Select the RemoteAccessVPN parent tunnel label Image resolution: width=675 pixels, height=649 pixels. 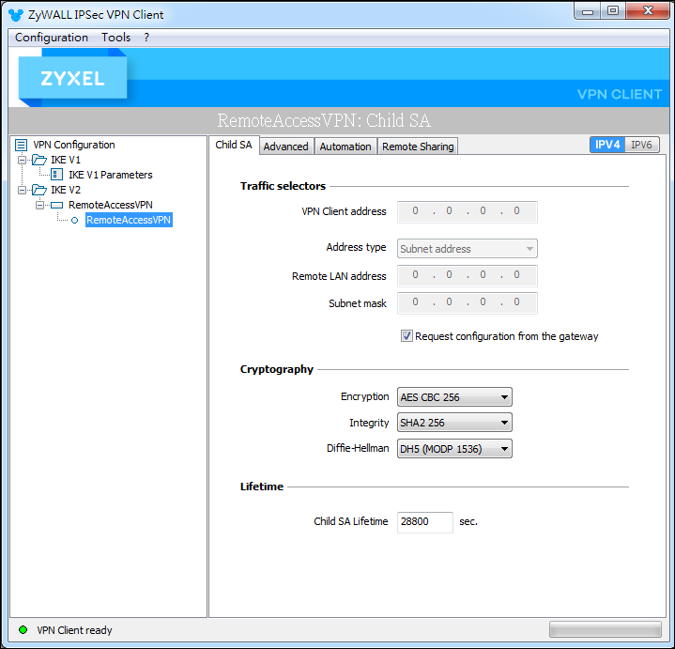tap(111, 205)
